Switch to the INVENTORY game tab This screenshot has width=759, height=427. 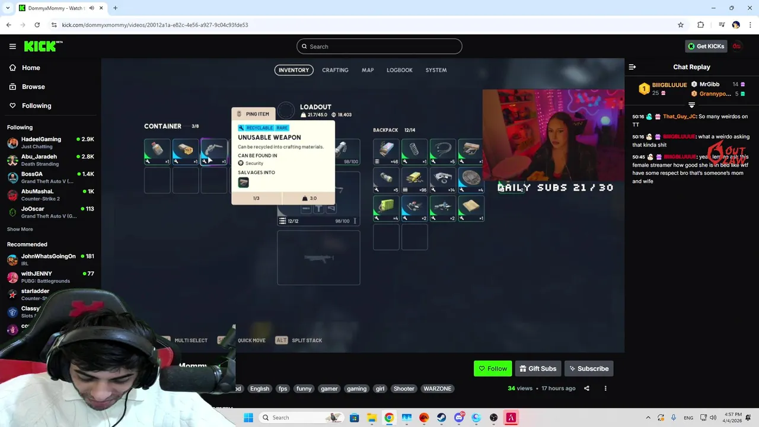[294, 70]
